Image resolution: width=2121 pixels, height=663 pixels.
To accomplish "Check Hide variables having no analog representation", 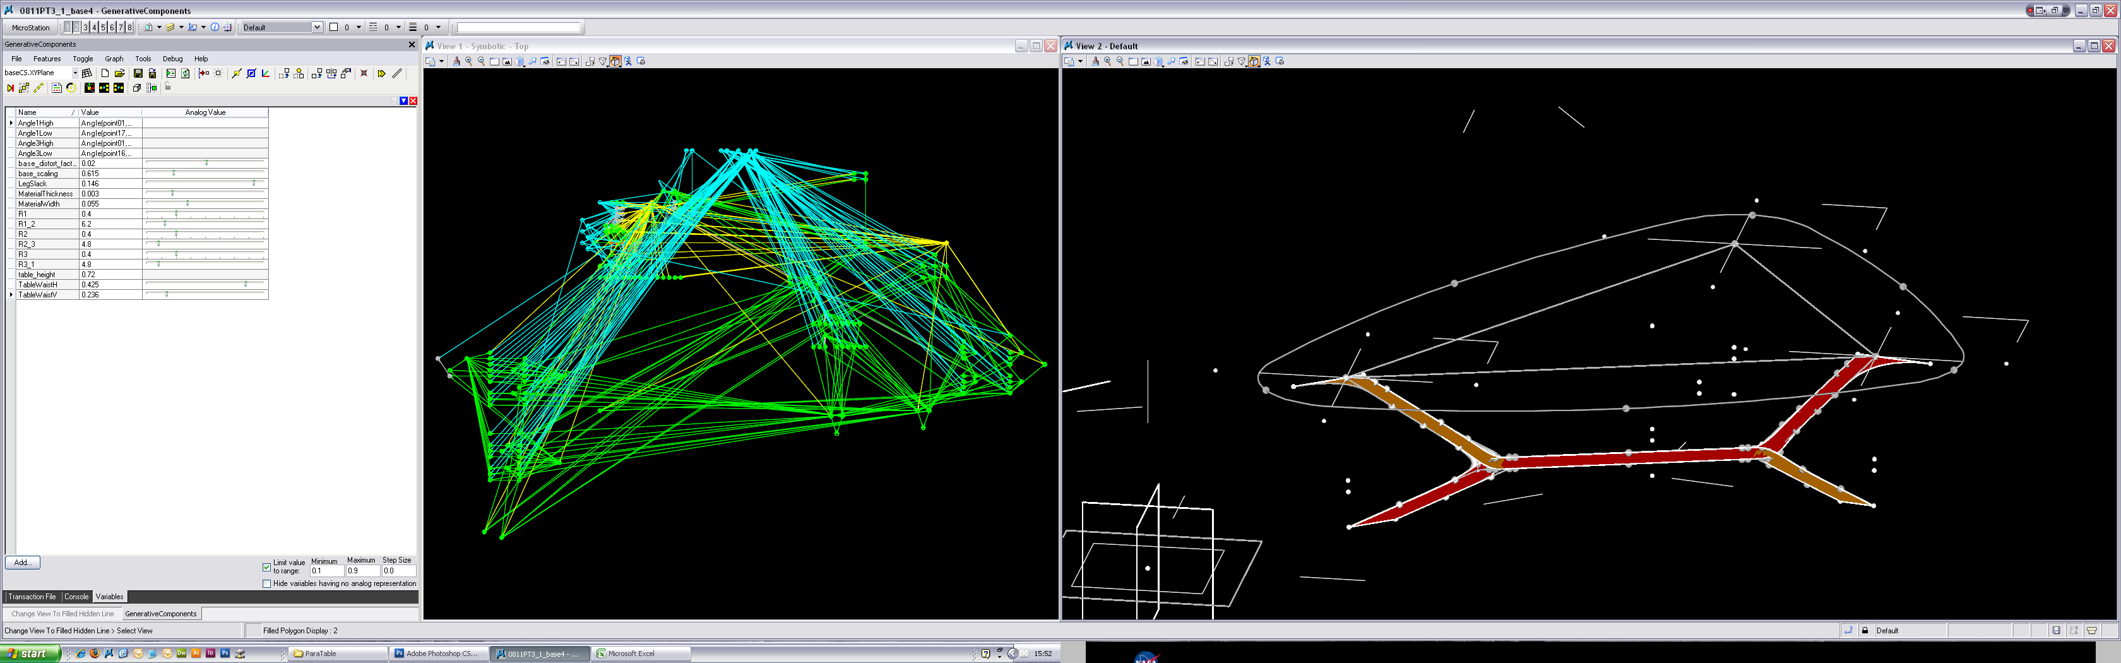I will click(267, 584).
